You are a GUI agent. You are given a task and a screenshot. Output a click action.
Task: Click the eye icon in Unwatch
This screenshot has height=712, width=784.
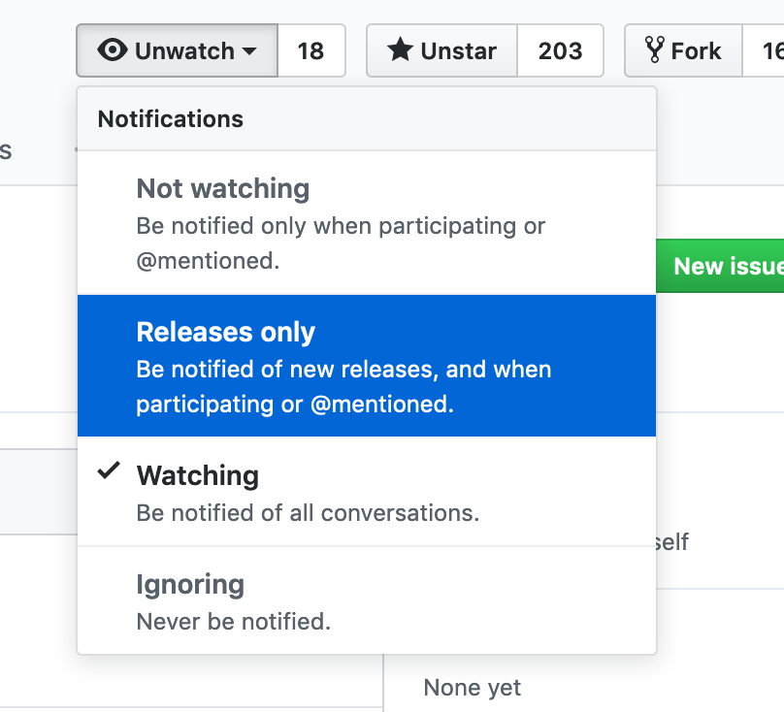pos(113,50)
